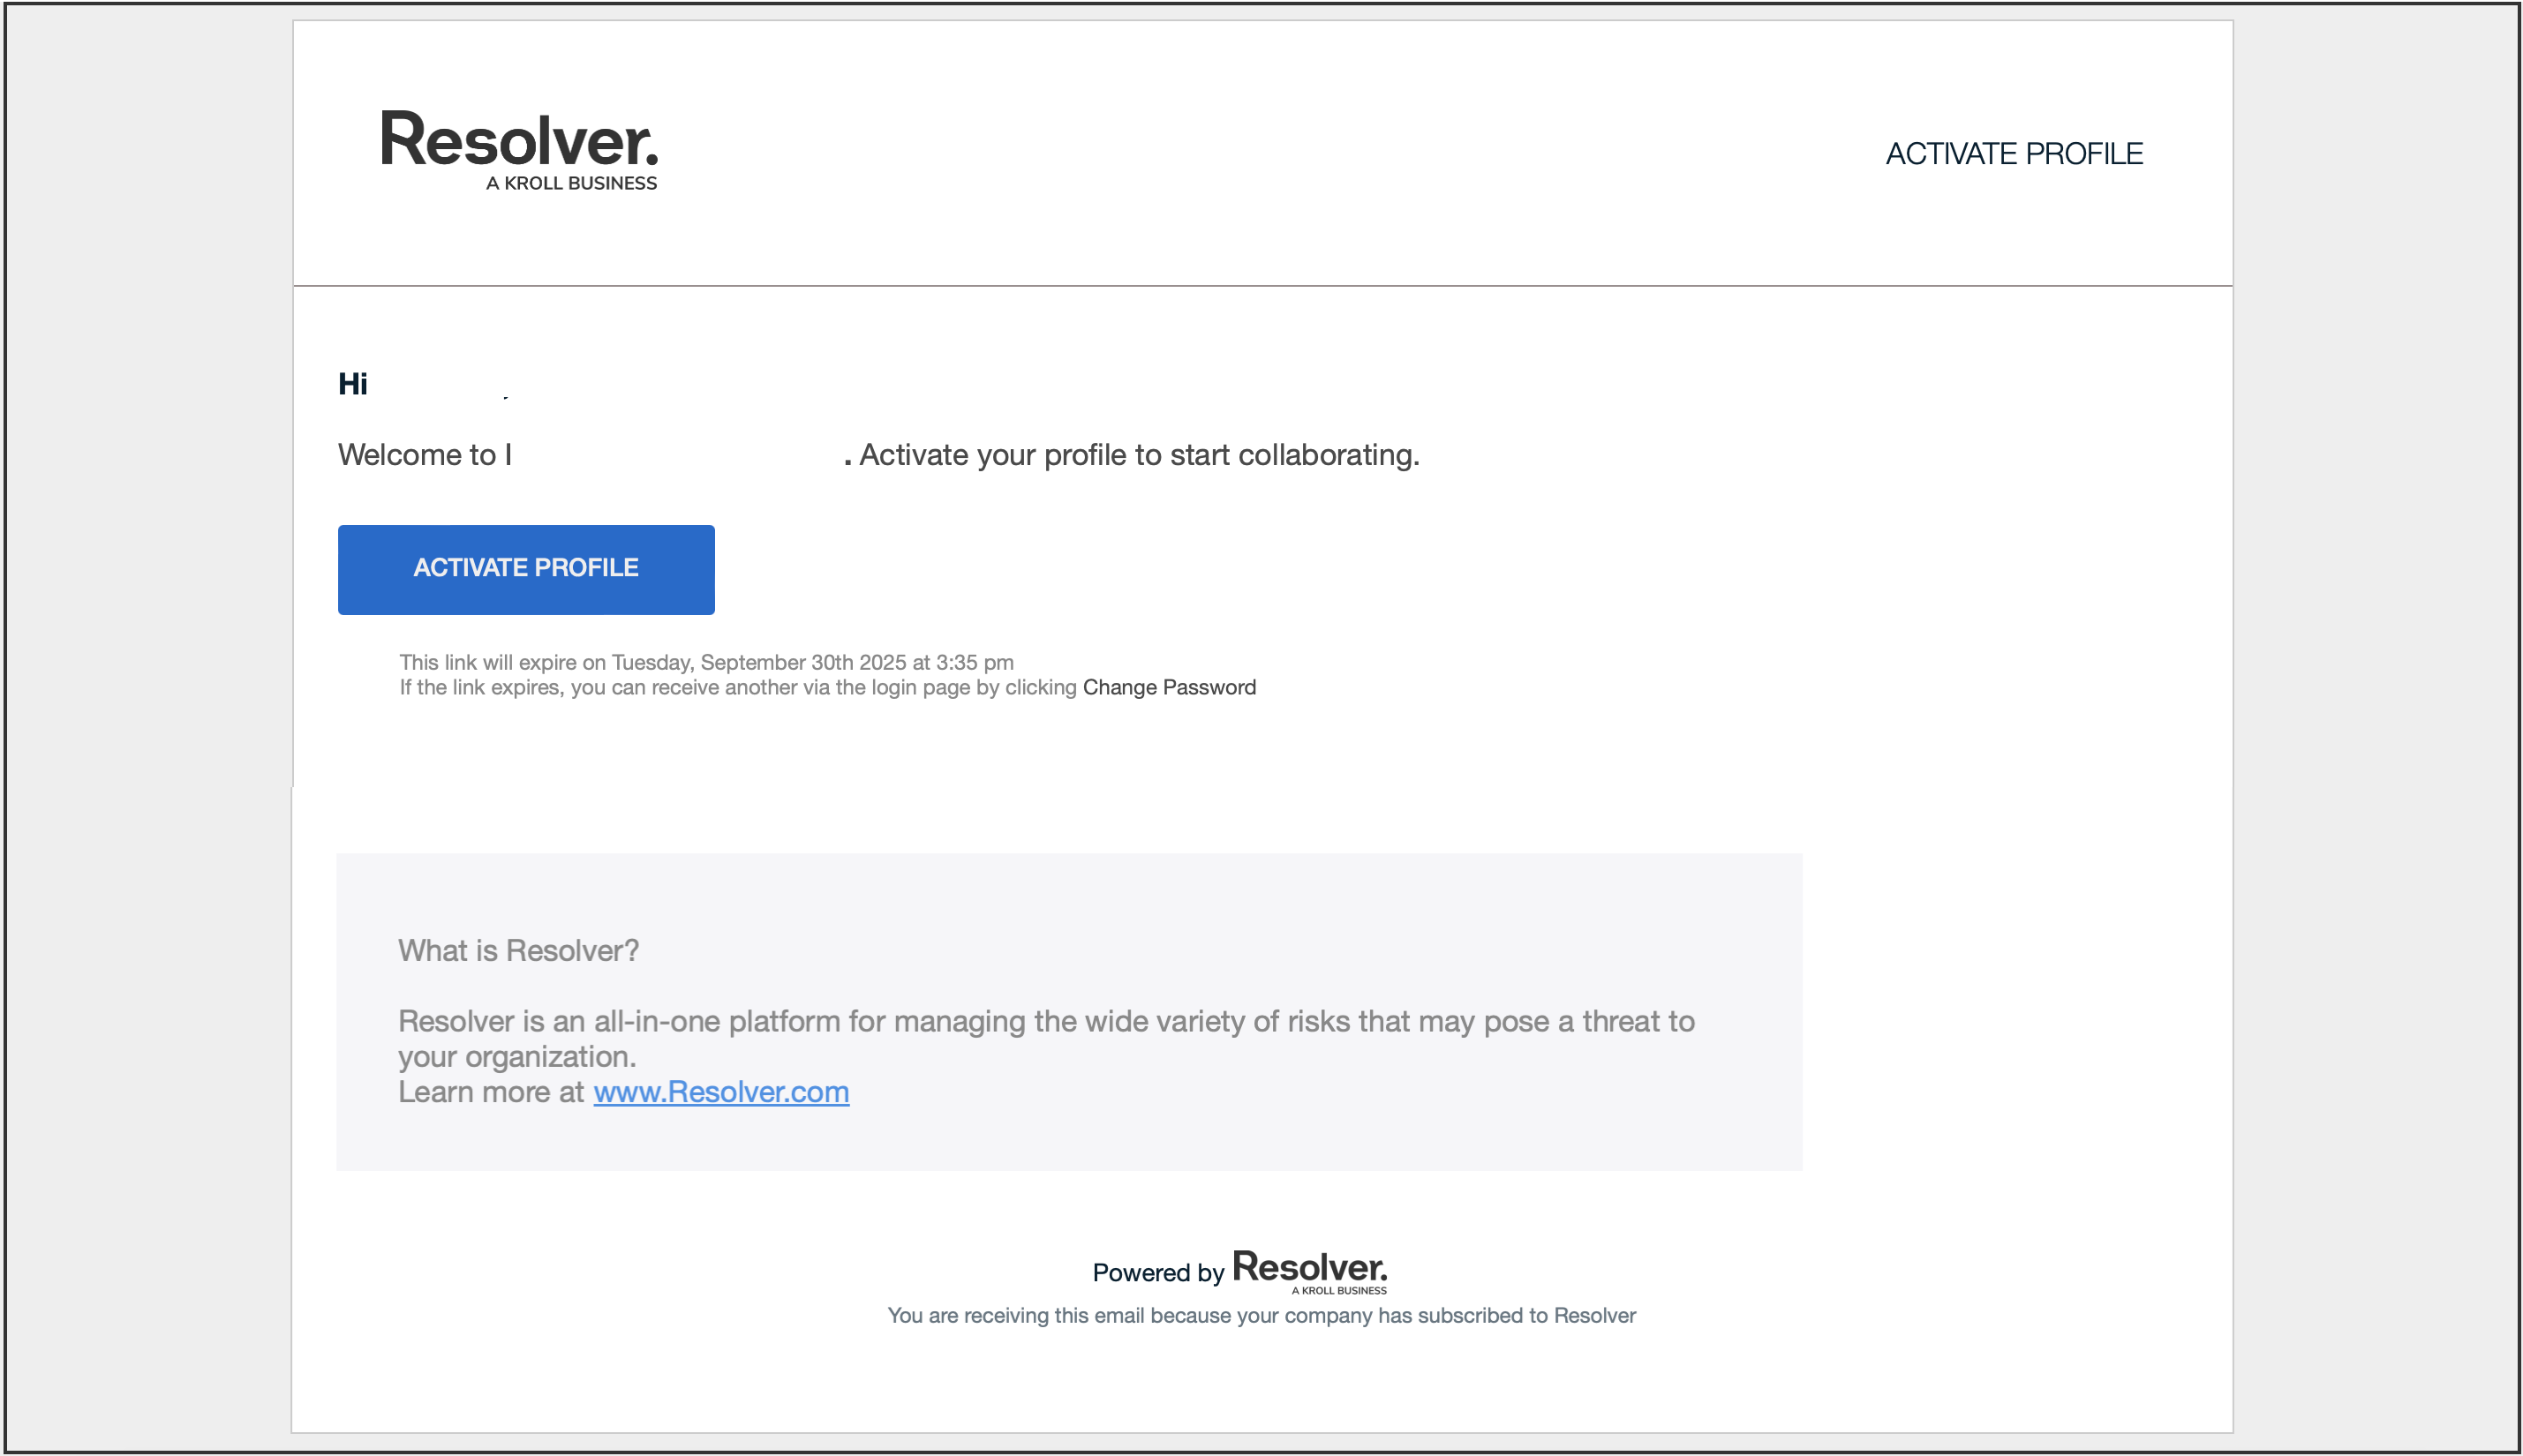
Task: Select the "Hi" greeting text
Action: coord(352,383)
